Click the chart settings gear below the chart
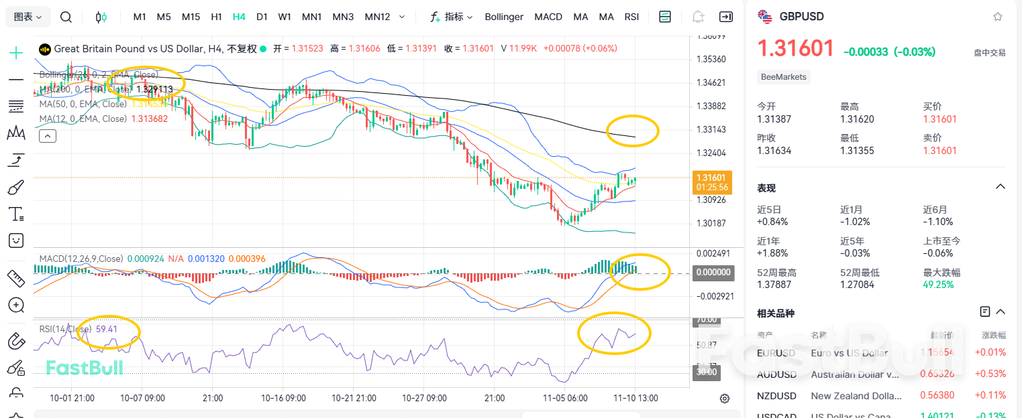The image size is (1022, 418). [724, 398]
